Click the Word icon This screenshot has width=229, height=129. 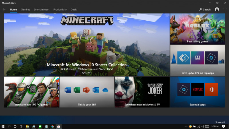coord(68,90)
